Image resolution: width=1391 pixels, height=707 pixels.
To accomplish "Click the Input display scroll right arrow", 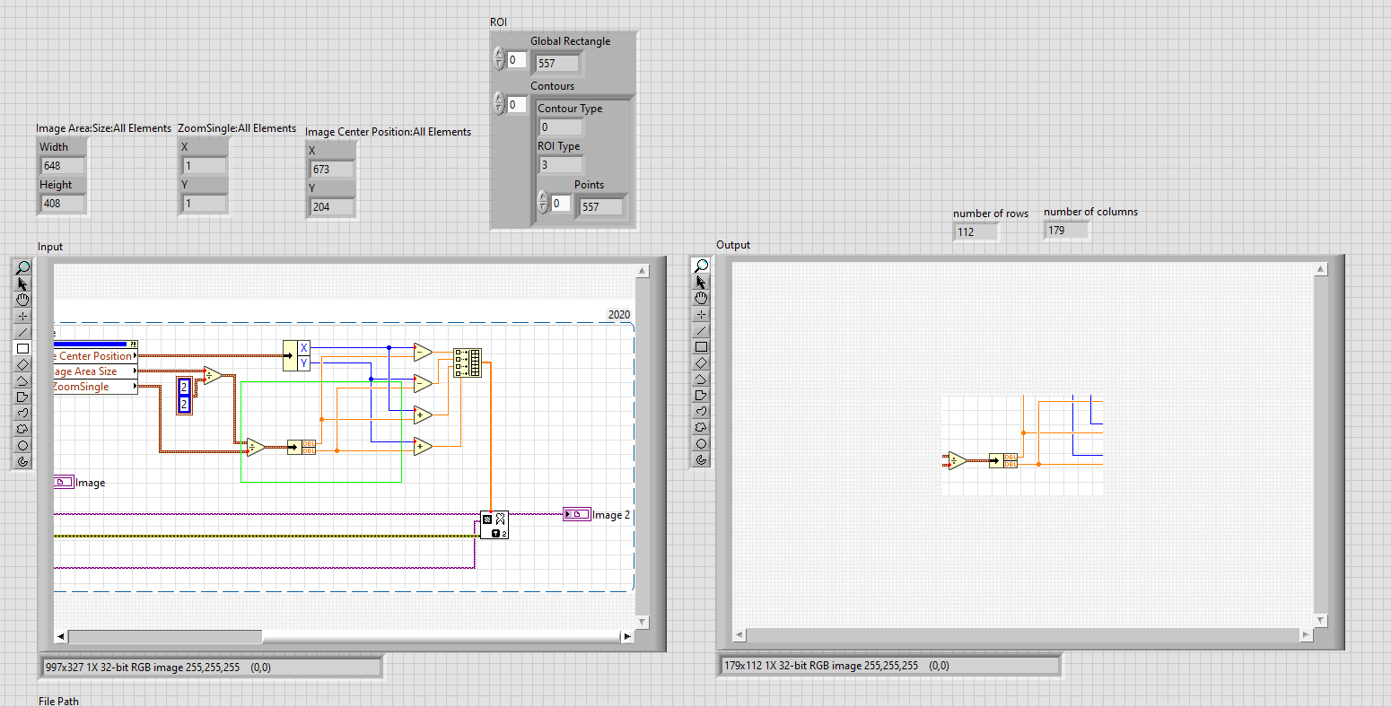I will pos(627,636).
